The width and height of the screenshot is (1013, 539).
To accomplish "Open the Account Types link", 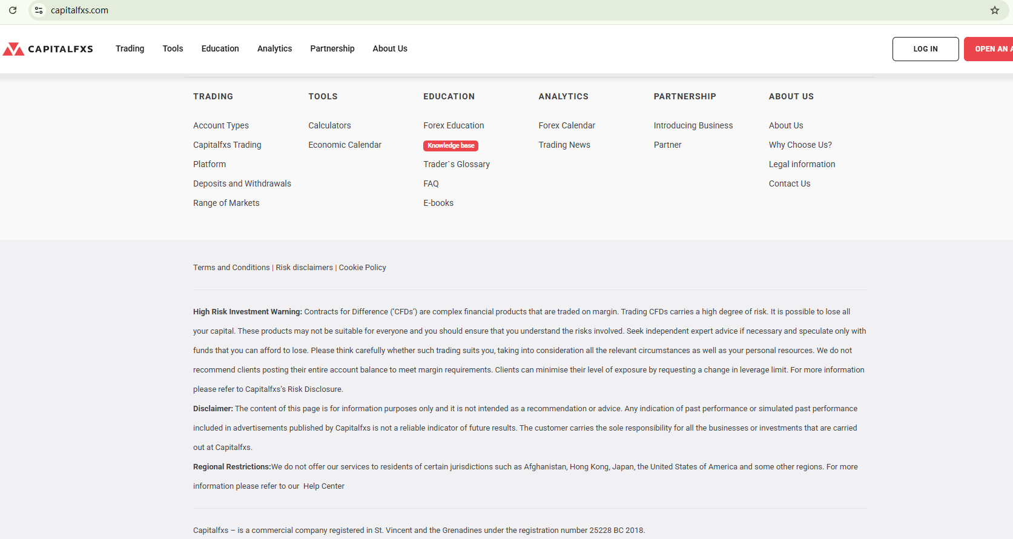I will [221, 125].
